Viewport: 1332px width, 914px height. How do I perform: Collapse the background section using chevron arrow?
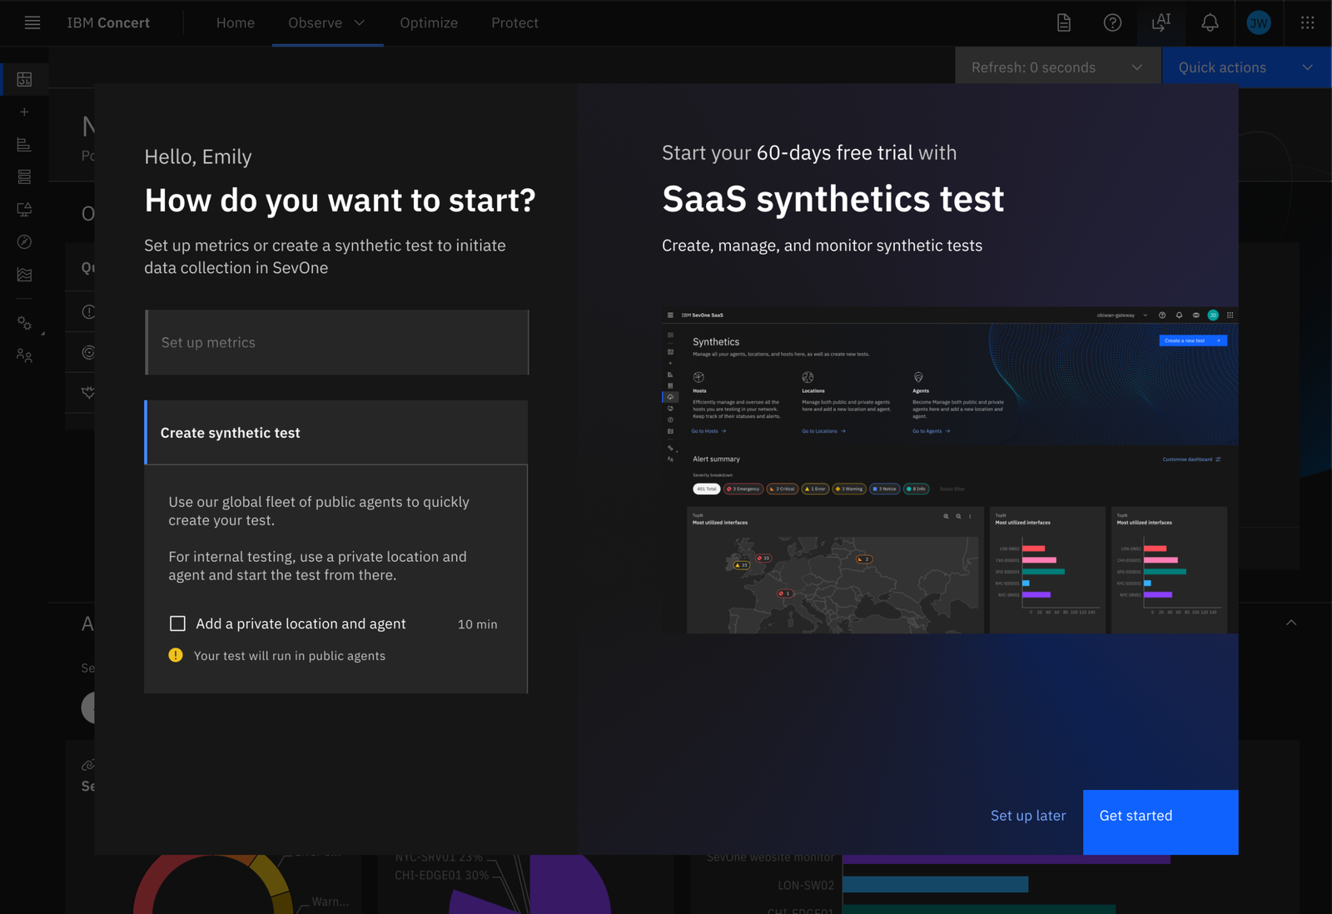pyautogui.click(x=1291, y=623)
